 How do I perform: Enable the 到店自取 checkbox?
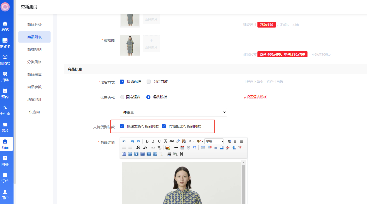pos(149,82)
